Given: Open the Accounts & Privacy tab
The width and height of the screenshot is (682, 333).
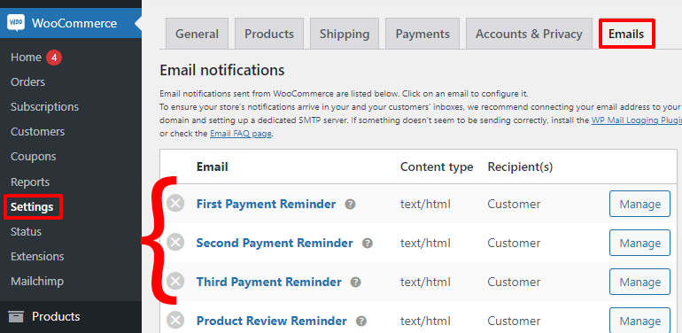Looking at the screenshot, I should 529,34.
